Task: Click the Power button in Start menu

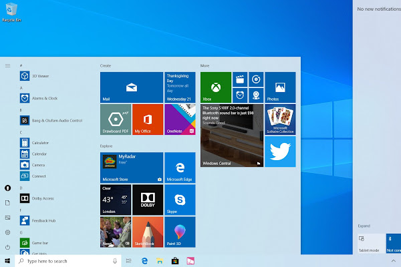Action: (x=7, y=247)
